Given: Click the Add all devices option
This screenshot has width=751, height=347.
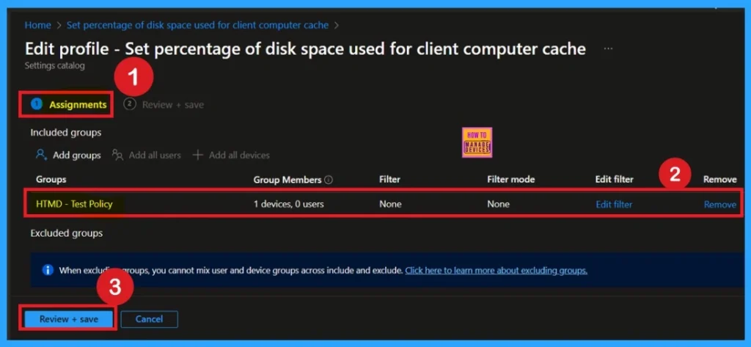Looking at the screenshot, I should click(239, 155).
